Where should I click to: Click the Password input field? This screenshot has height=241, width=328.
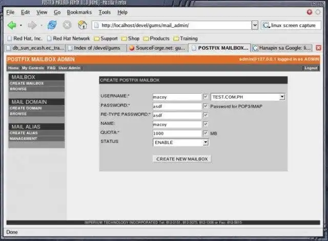(x=177, y=106)
